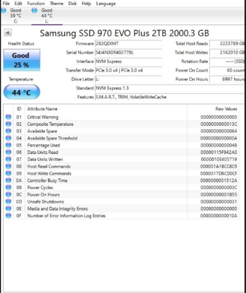This screenshot has height=293, width=246.
Task: Click the L: drive status orb icon
Action: tap(34, 10)
